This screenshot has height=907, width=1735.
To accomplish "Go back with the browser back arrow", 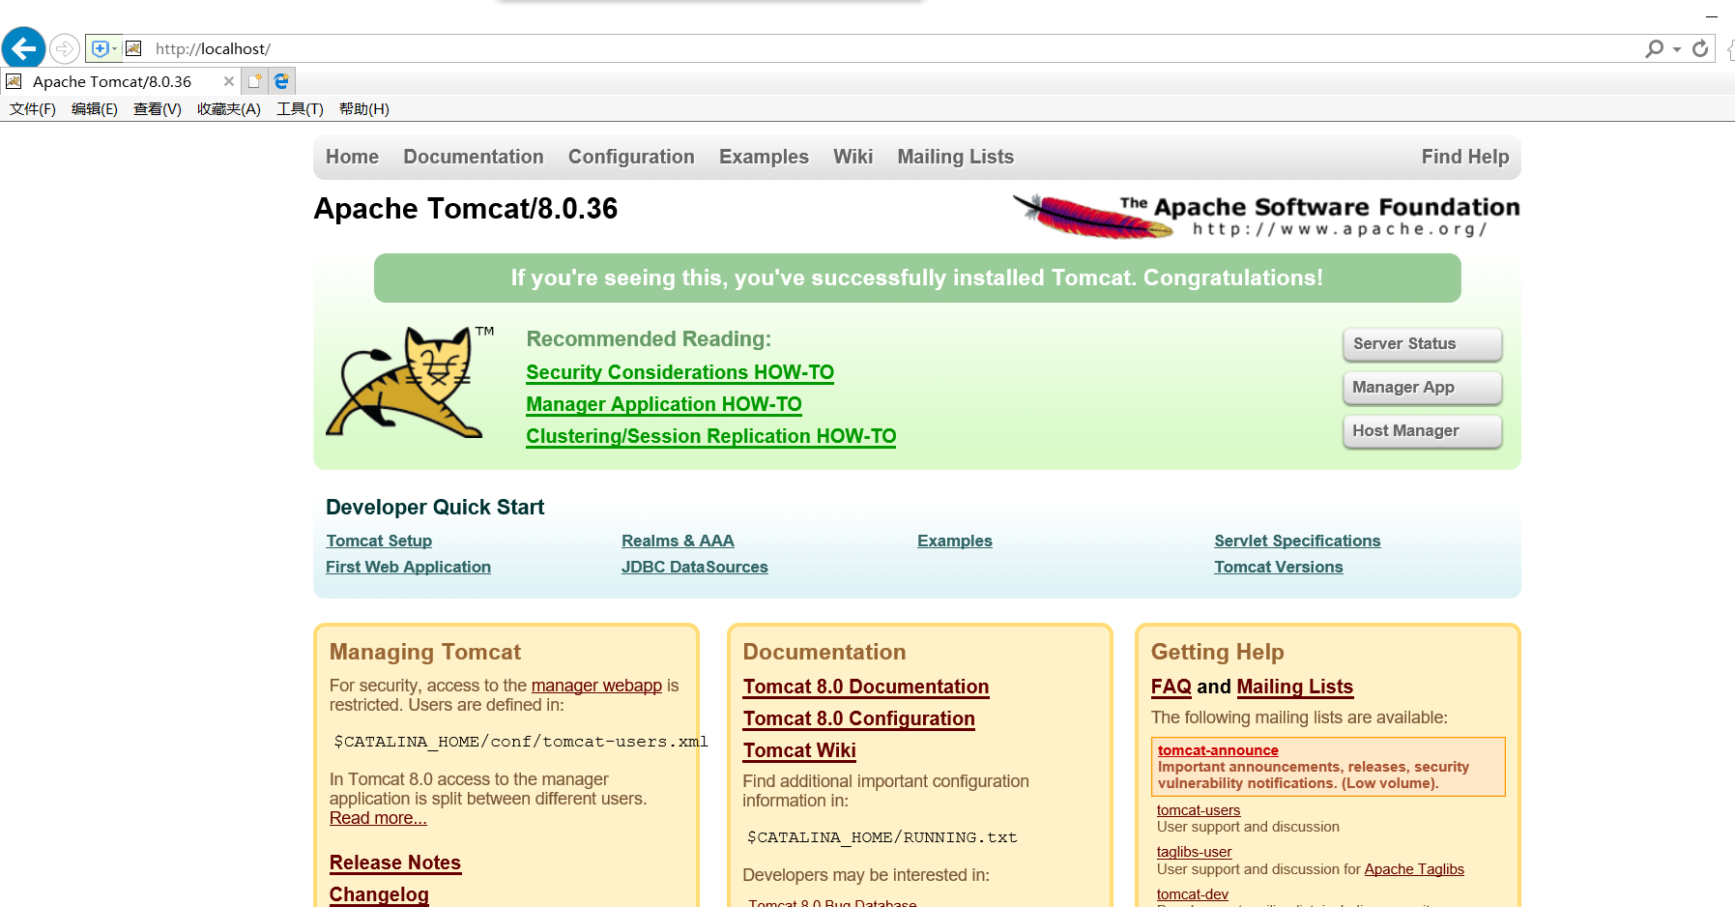I will point(24,48).
